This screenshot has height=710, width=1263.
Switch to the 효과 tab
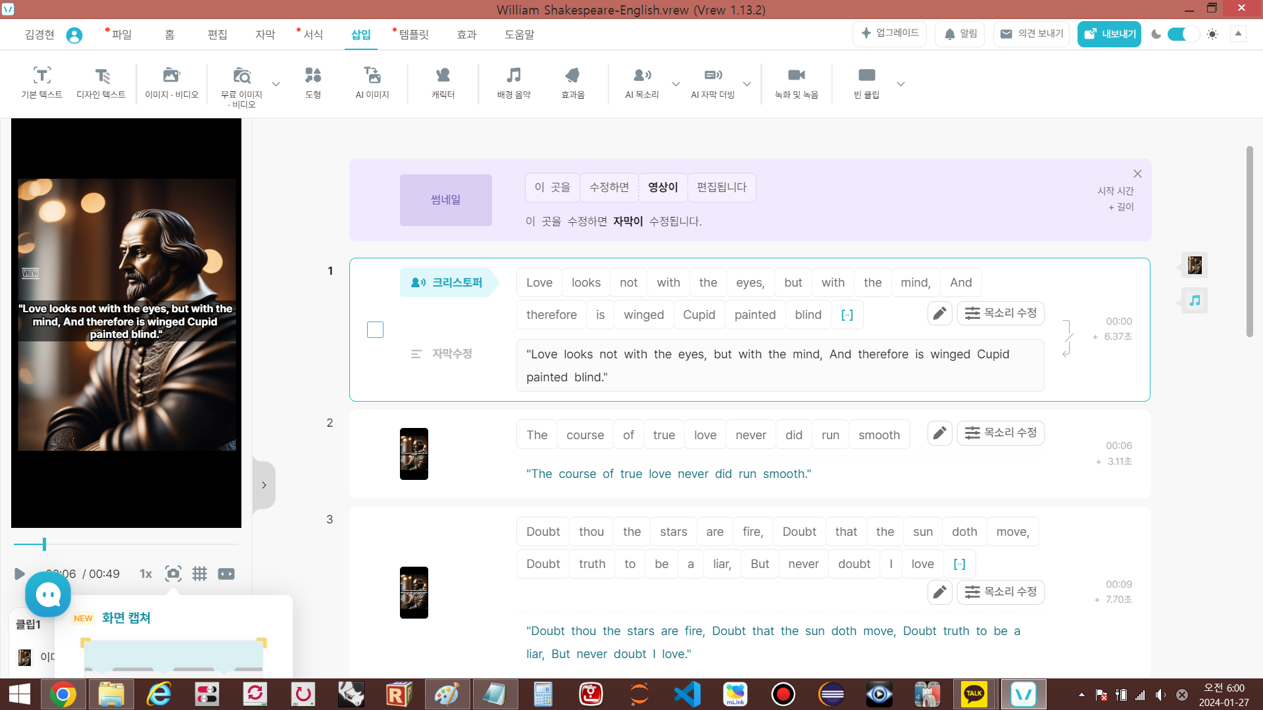[x=466, y=35]
